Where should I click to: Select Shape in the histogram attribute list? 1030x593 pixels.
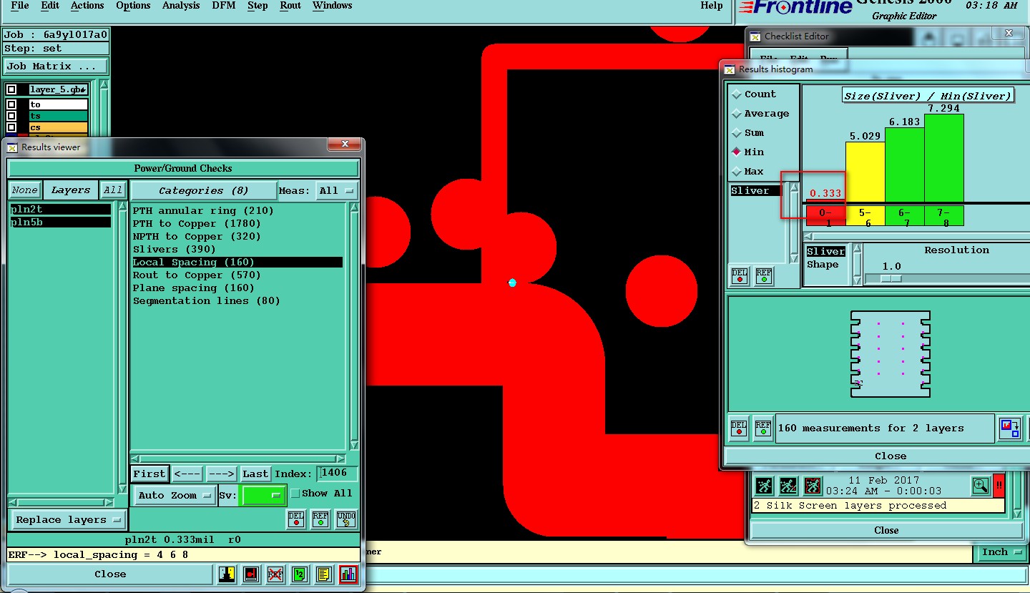point(823,265)
